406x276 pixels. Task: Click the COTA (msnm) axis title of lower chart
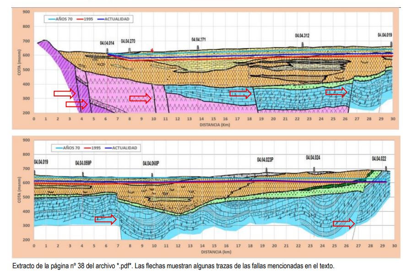19,190
